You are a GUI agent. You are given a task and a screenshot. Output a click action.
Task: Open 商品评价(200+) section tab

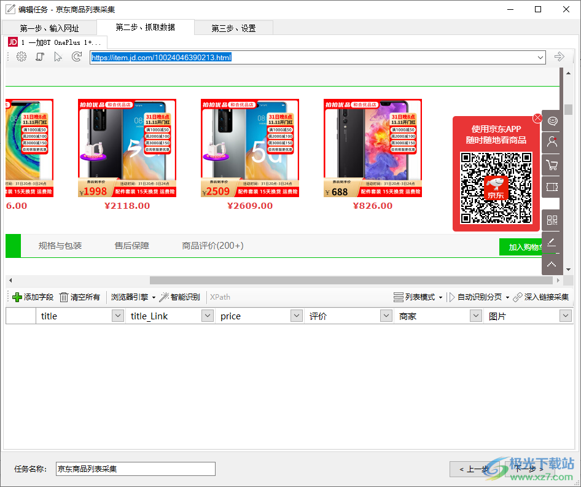213,246
